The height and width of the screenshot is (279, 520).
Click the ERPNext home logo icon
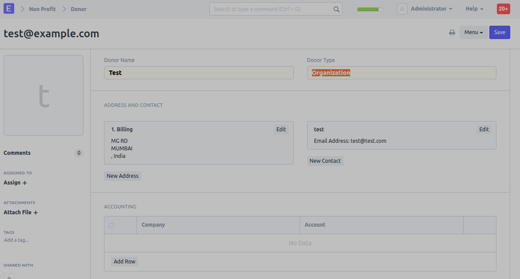(x=9, y=9)
